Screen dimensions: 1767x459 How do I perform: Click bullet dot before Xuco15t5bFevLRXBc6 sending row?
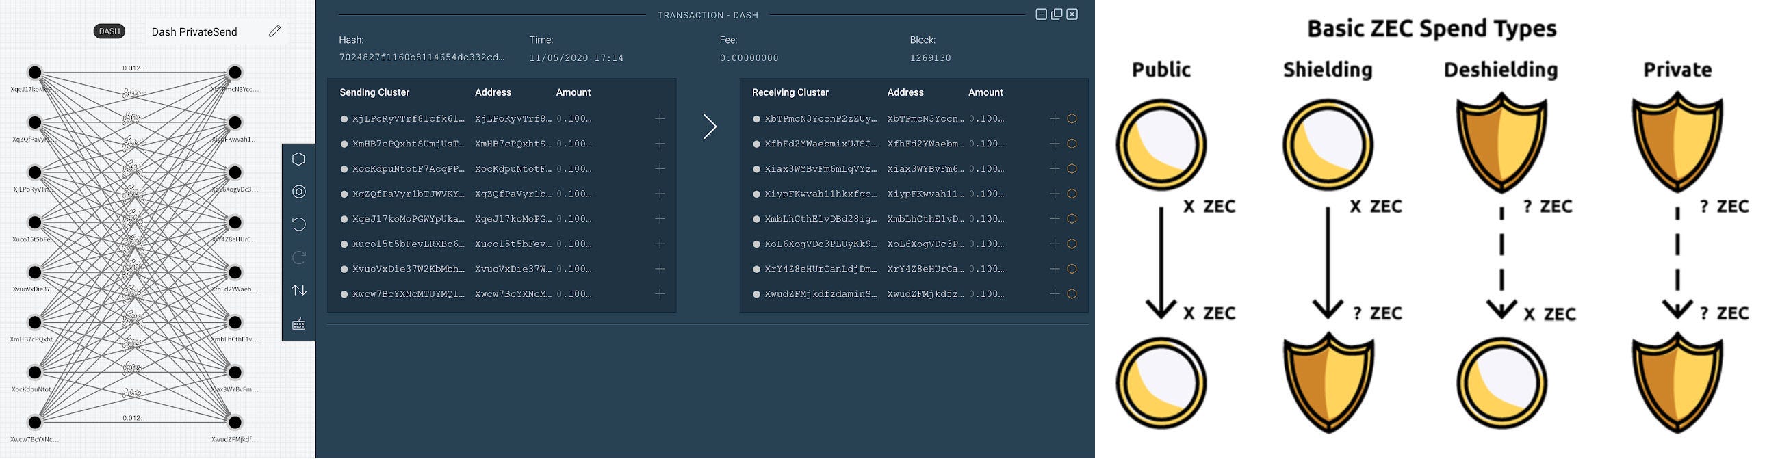[x=344, y=244]
